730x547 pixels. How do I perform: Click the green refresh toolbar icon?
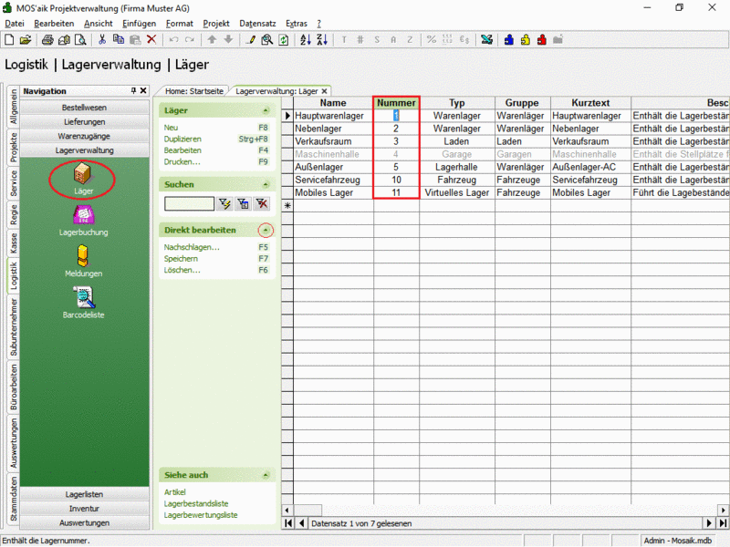click(x=283, y=40)
